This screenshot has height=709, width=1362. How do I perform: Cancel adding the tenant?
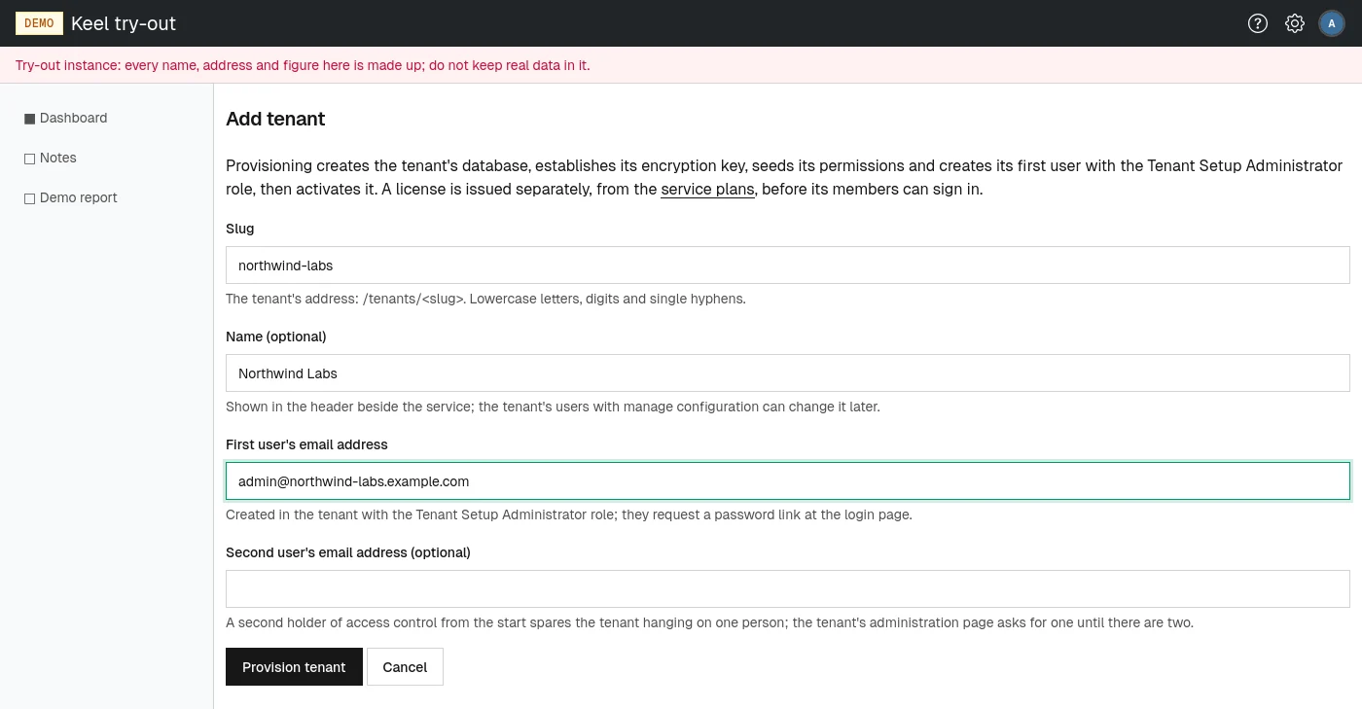tap(405, 666)
